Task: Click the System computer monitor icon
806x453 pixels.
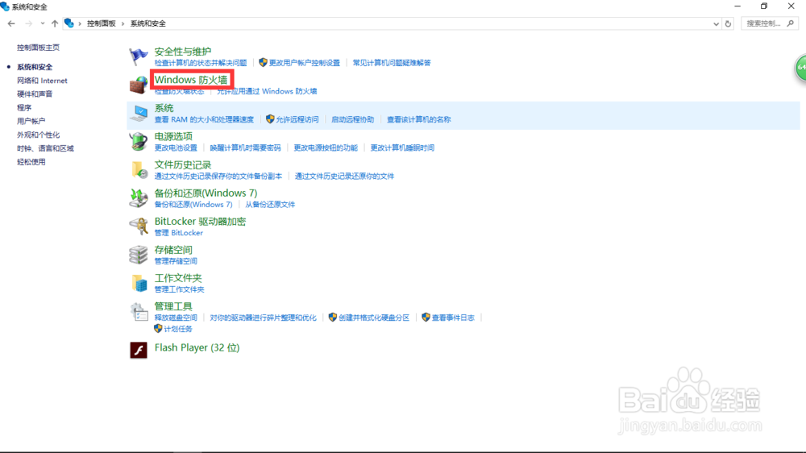Action: (139, 113)
